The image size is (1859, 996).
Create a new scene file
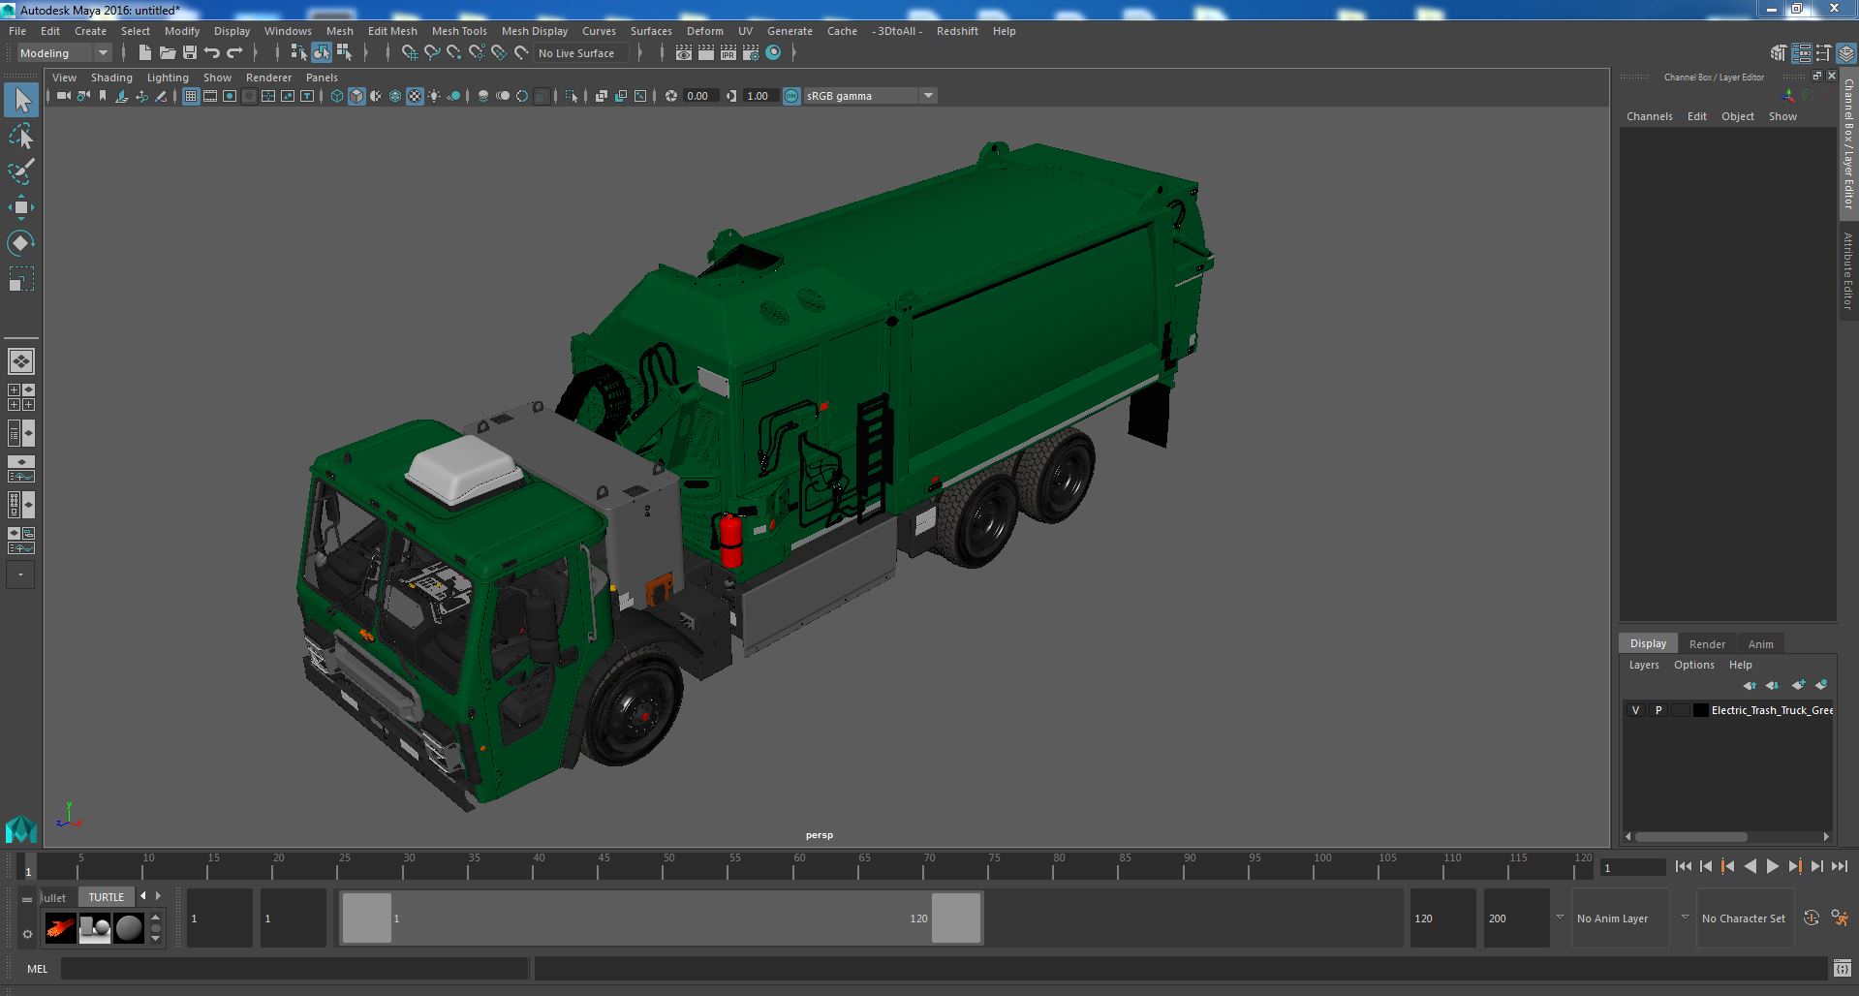(144, 53)
